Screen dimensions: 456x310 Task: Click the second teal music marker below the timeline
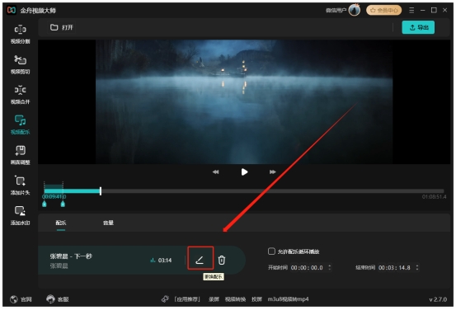(63, 204)
